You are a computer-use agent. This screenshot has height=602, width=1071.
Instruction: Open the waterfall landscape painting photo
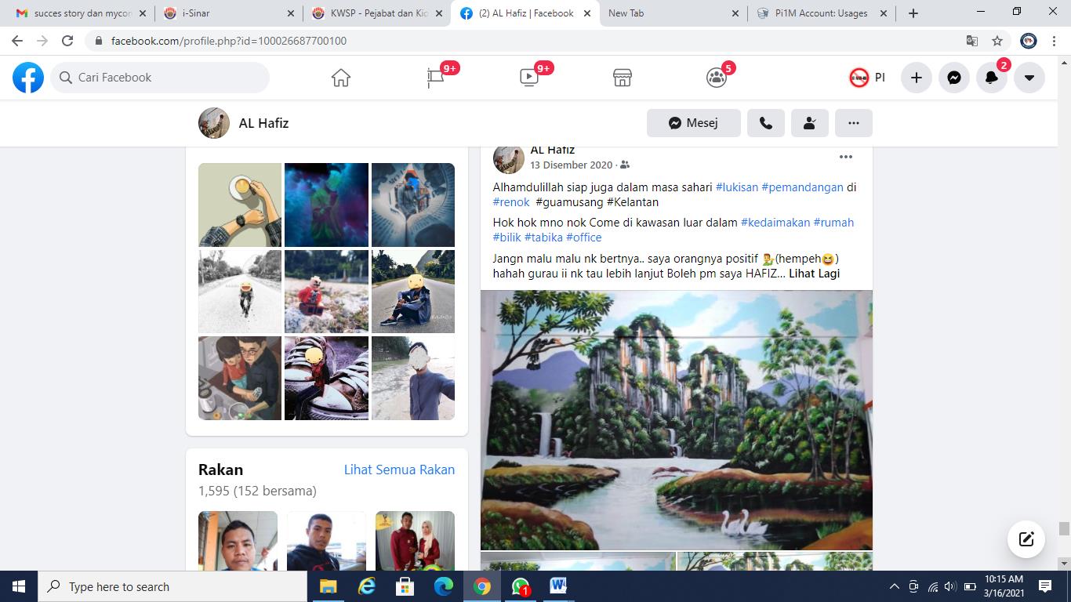coord(676,419)
